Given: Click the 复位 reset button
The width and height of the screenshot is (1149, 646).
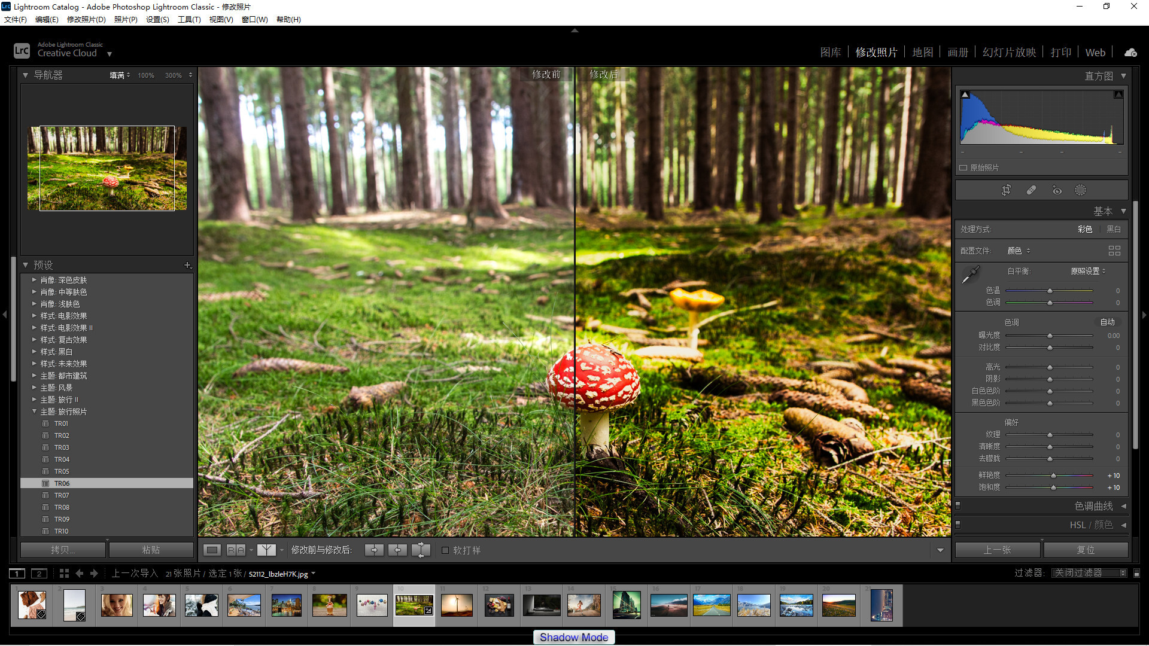Looking at the screenshot, I should [1086, 550].
